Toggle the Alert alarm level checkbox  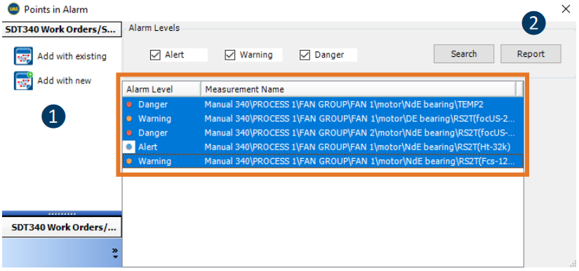pos(156,55)
